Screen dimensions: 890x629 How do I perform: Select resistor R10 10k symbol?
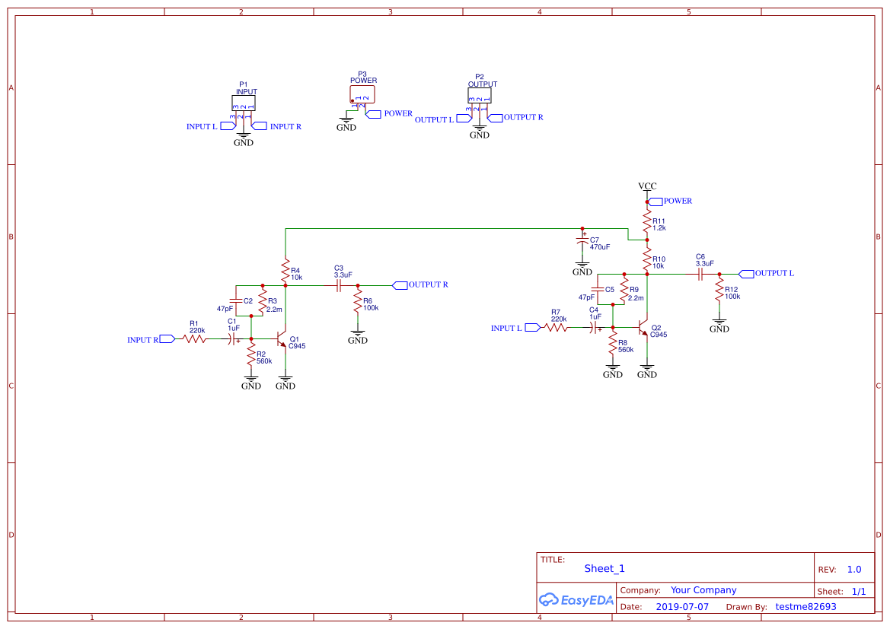tap(647, 260)
